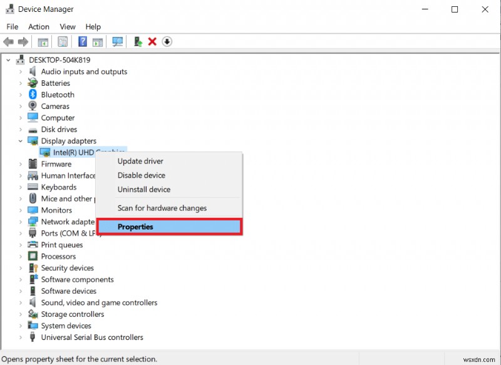Image resolution: width=501 pixels, height=365 pixels.
Task: Click the Update driver toolbar icon
Action: tap(137, 41)
